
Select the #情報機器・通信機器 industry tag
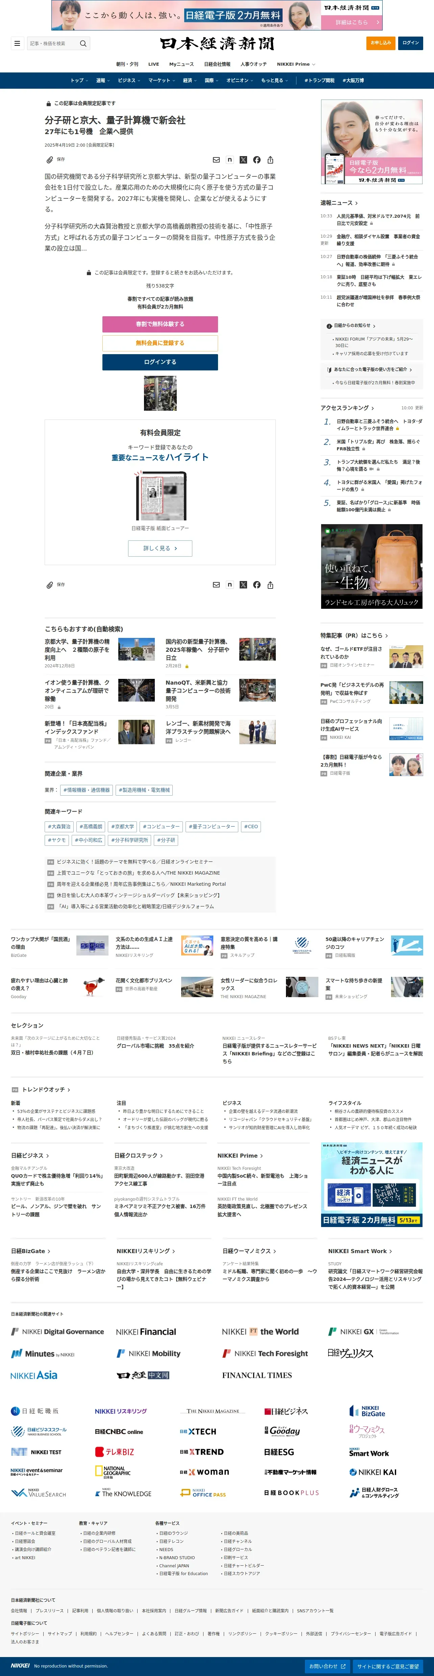click(87, 790)
